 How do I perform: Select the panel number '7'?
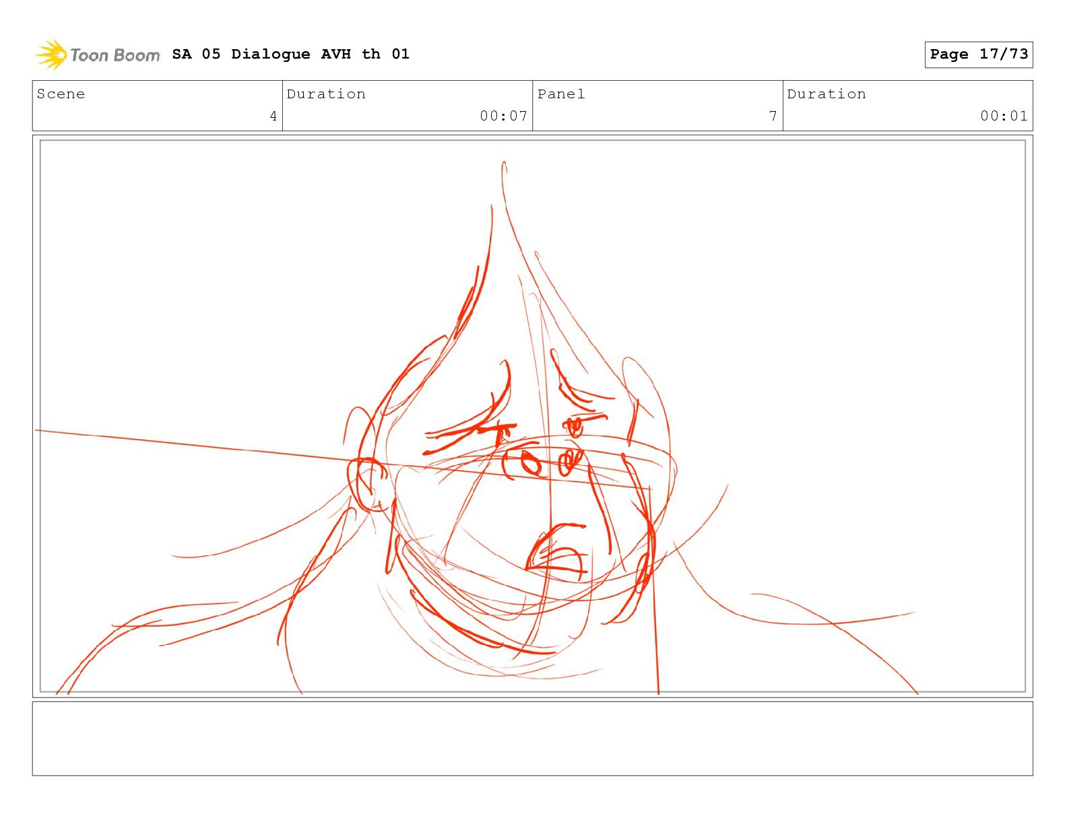pyautogui.click(x=773, y=116)
